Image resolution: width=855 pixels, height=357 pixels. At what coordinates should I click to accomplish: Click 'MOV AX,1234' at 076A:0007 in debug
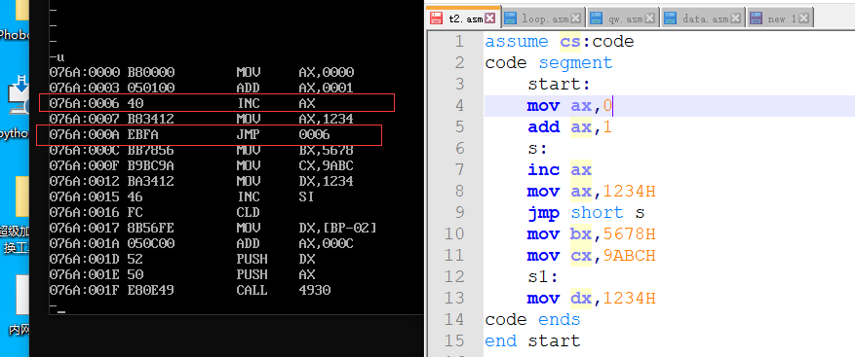click(295, 119)
